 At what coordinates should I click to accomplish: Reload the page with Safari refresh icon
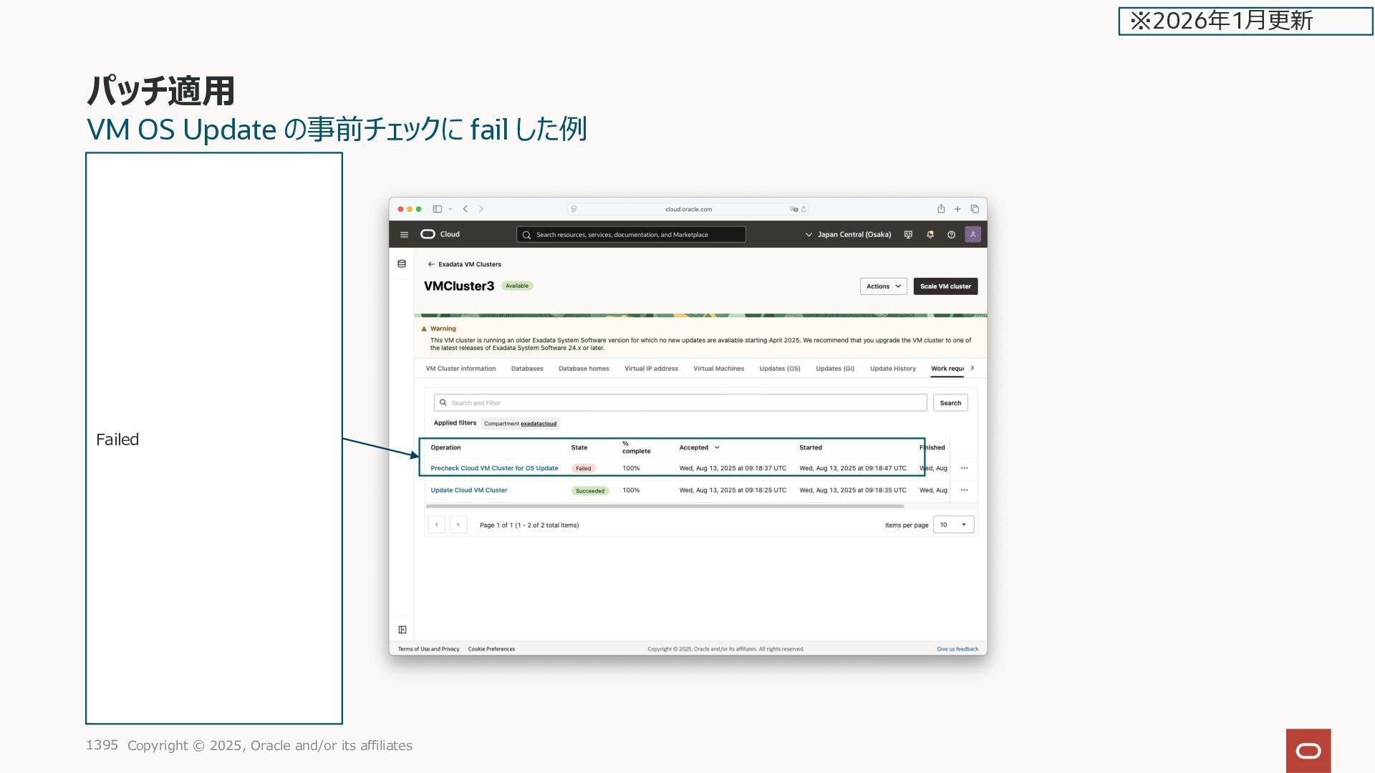click(804, 210)
